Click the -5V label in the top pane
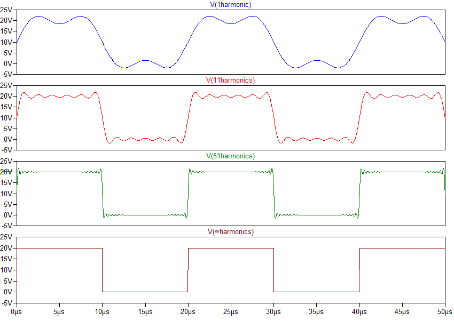This screenshot has width=454, height=321. 7,74
